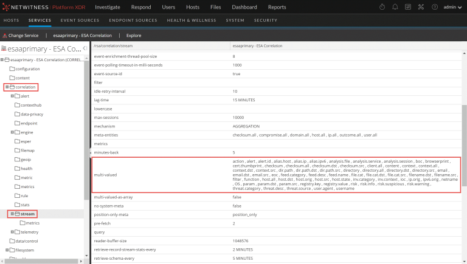
Task: Click the open stream folder icon
Action: [x=17, y=214]
